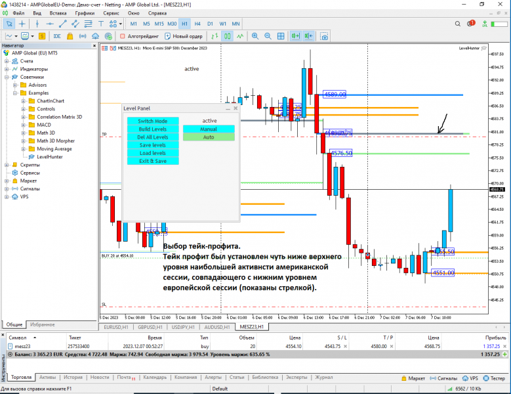The image size is (511, 394).
Task: Zoom in on the chart
Action: (x=255, y=36)
